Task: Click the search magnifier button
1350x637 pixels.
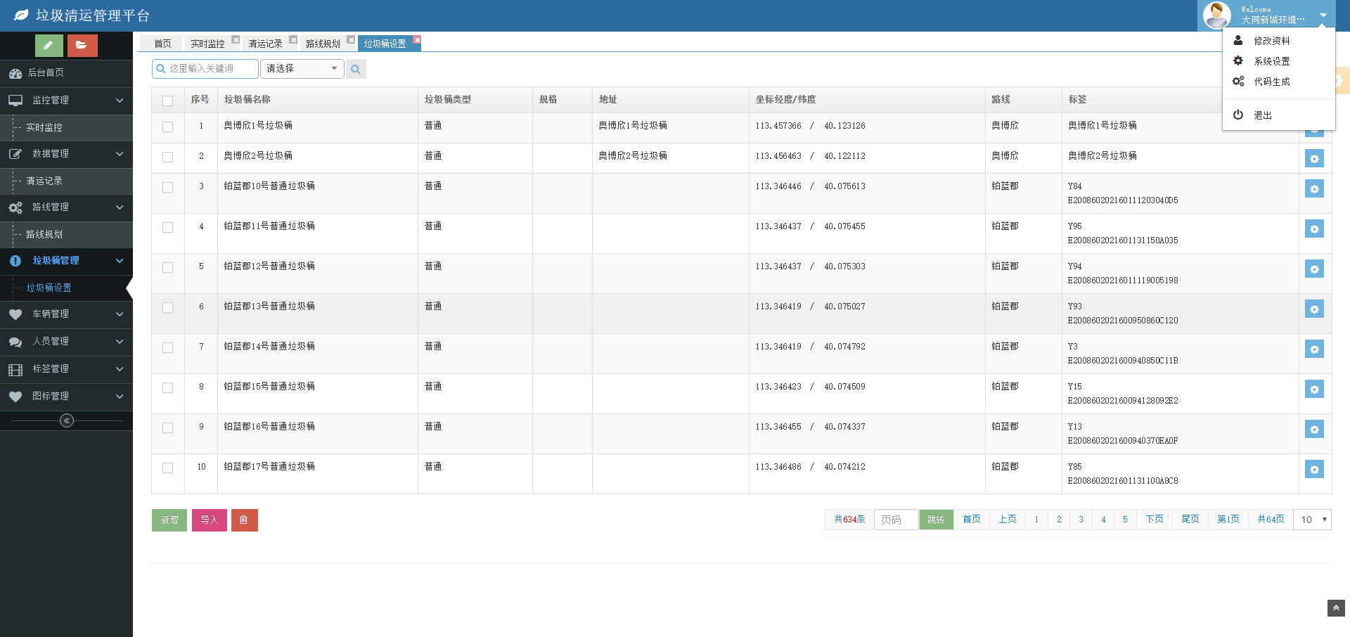Action: [x=356, y=69]
